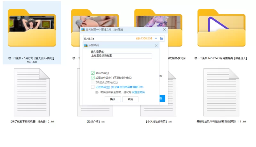Click the 剩余:1568.2GB free space text
This screenshot has width=256, height=147.
[144, 39]
